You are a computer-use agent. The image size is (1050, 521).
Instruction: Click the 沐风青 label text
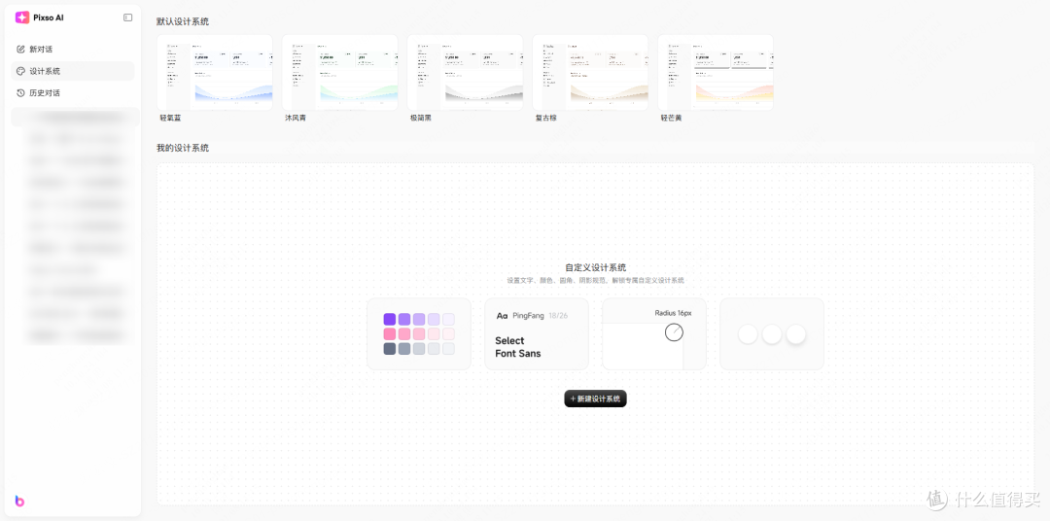coord(296,118)
